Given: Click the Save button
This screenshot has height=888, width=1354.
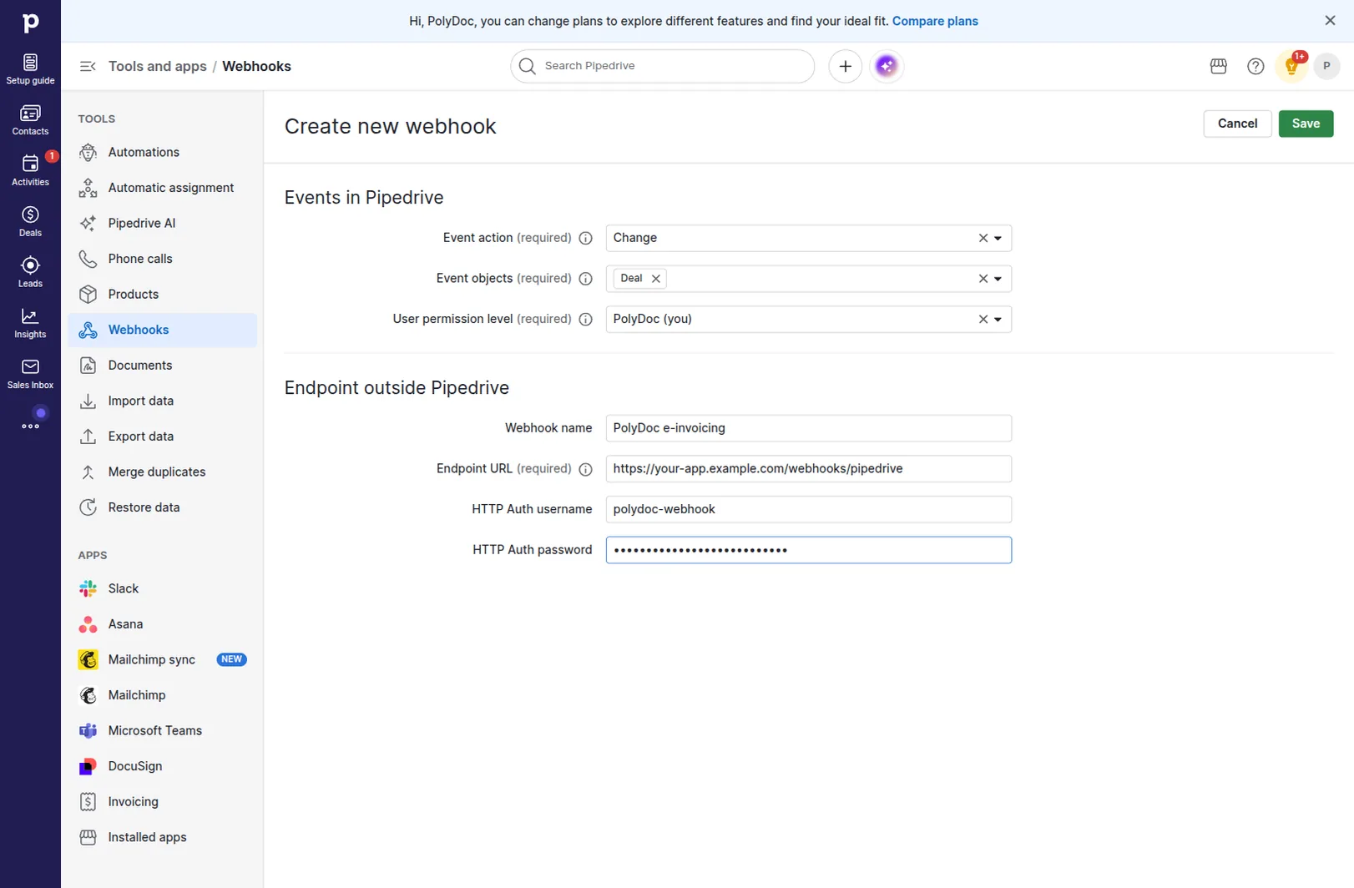Looking at the screenshot, I should tap(1306, 124).
